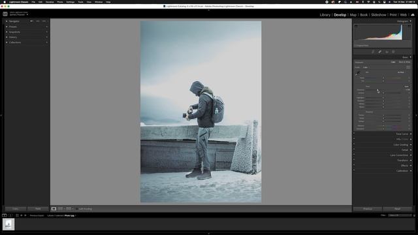Image resolution: width=418 pixels, height=235 pixels.
Task: Add a collection with plus icon
Action: [x=46, y=42]
